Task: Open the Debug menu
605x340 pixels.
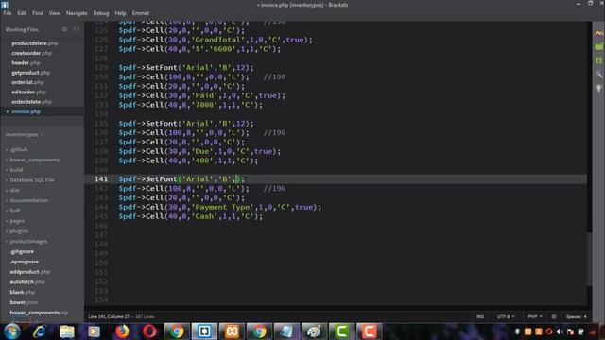Action: pos(101,13)
